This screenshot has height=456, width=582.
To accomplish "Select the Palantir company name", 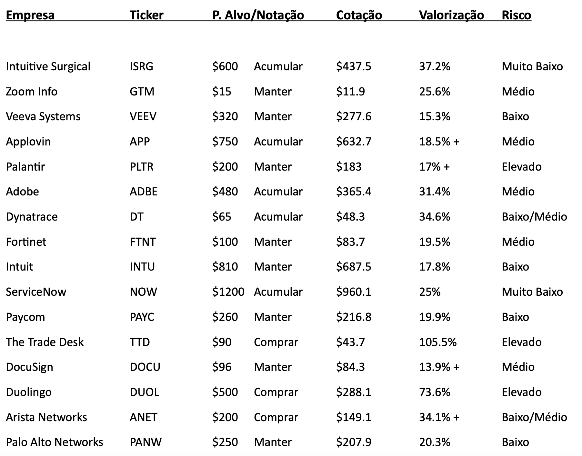I will pyautogui.click(x=25, y=167).
